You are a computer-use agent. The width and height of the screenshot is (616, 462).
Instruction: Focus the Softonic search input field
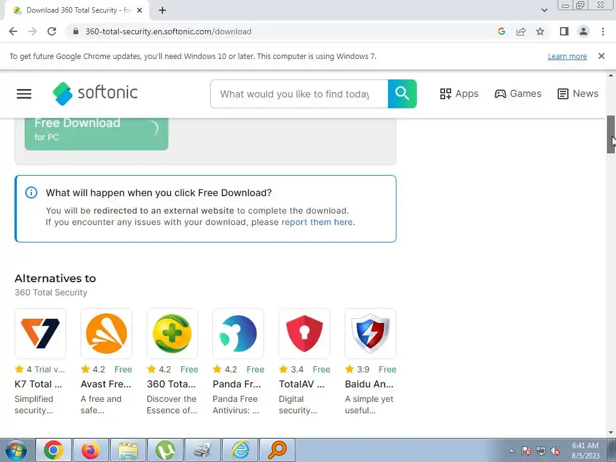[299, 94]
